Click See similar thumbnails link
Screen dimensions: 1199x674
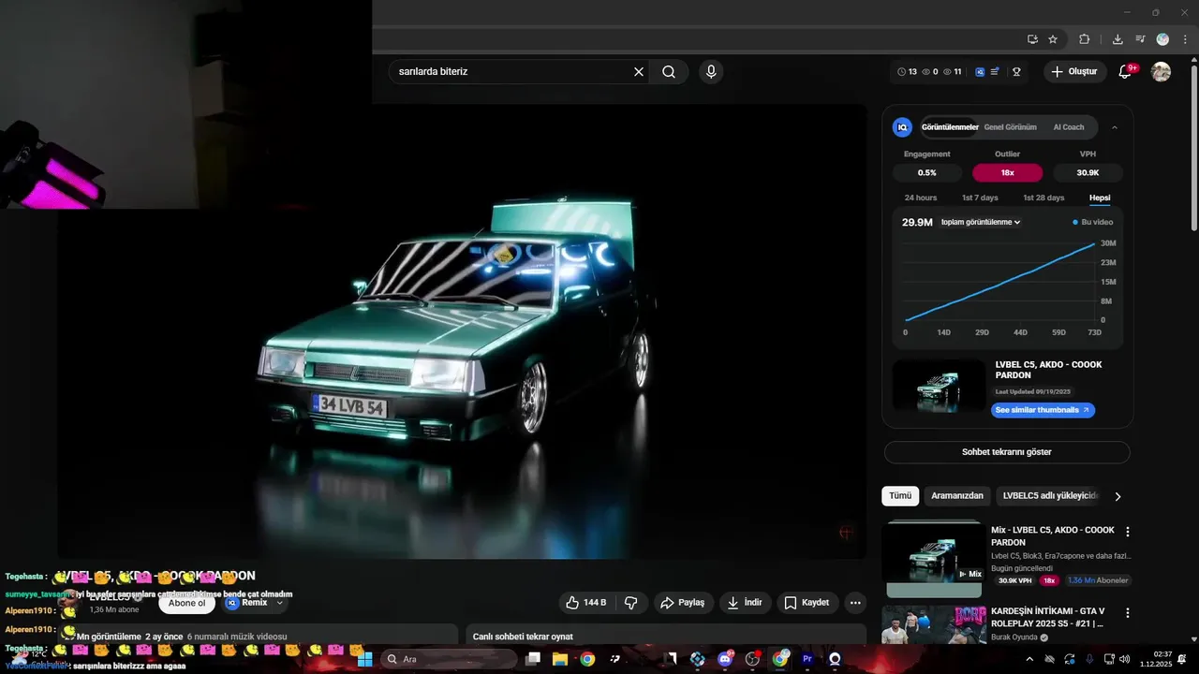click(1043, 410)
